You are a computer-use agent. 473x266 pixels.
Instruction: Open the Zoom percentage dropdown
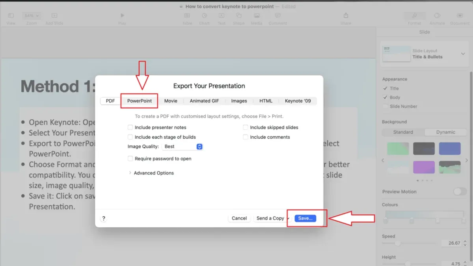pos(32,16)
